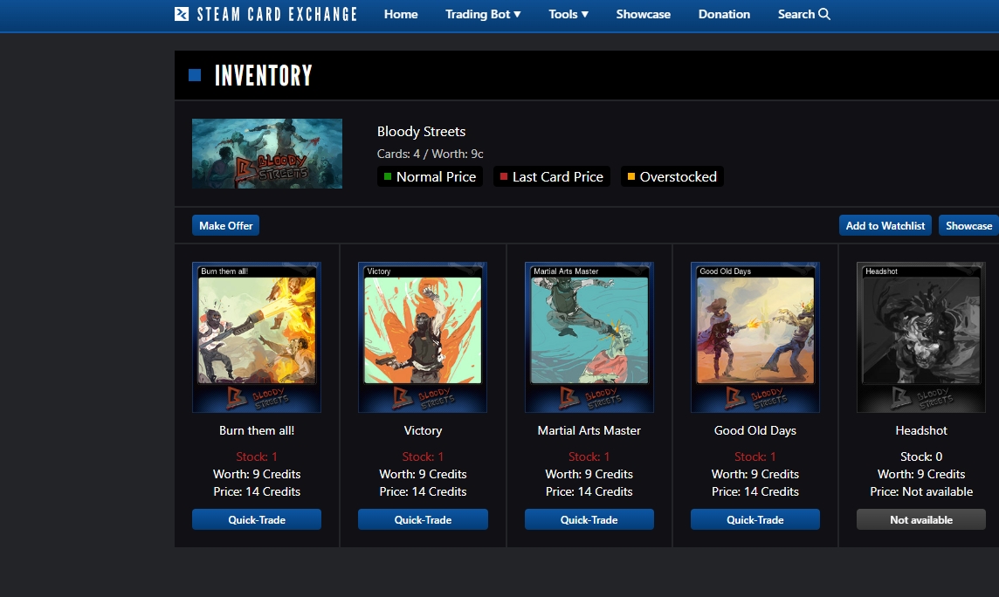Viewport: 999px width, 597px height.
Task: Expand the Trading Bot dropdown menu
Action: pos(483,14)
